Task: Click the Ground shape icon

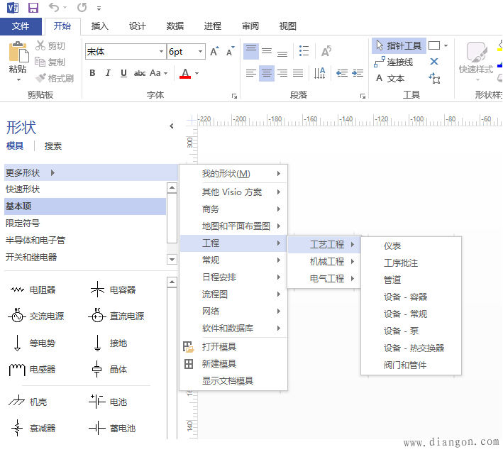Action: (97, 343)
